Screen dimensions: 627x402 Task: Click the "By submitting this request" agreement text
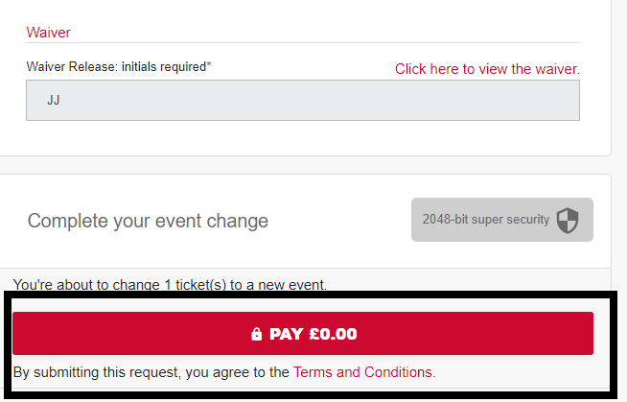click(151, 371)
